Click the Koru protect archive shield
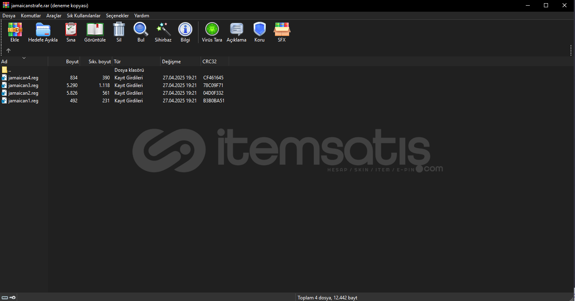 (260, 32)
